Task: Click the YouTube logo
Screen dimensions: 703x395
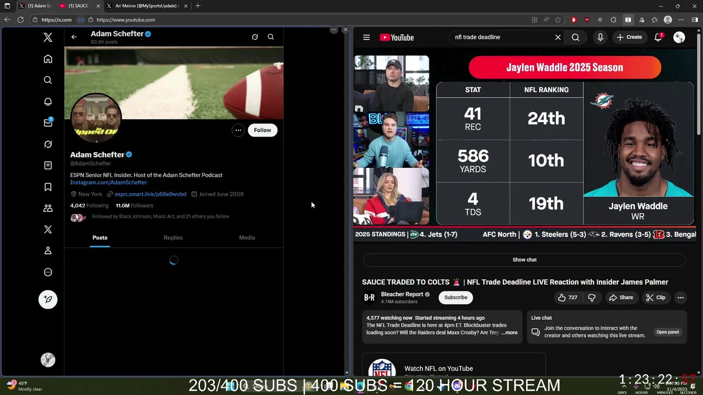Action: coord(397,37)
